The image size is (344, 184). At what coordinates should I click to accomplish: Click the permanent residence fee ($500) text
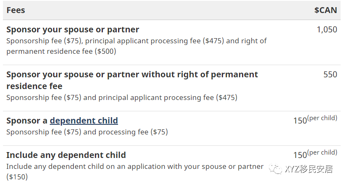61,51
